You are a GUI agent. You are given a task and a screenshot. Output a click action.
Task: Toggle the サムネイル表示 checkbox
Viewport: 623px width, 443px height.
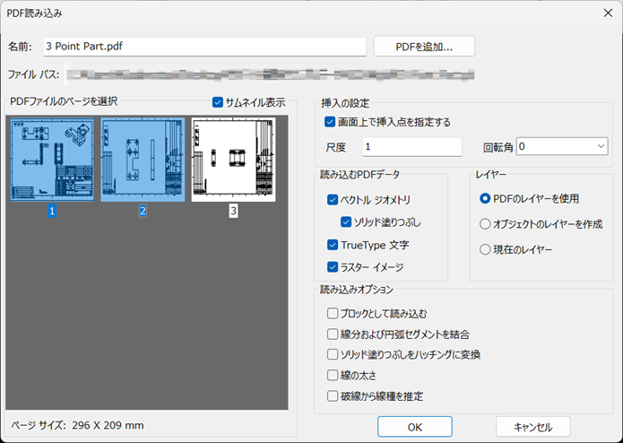coord(217,102)
